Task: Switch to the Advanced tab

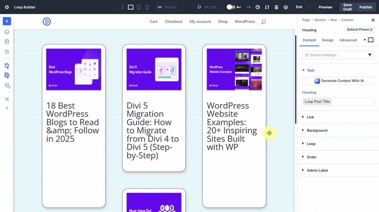Action: pos(348,40)
